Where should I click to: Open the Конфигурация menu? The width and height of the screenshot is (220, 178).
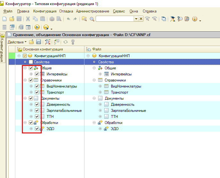tap(45, 11)
